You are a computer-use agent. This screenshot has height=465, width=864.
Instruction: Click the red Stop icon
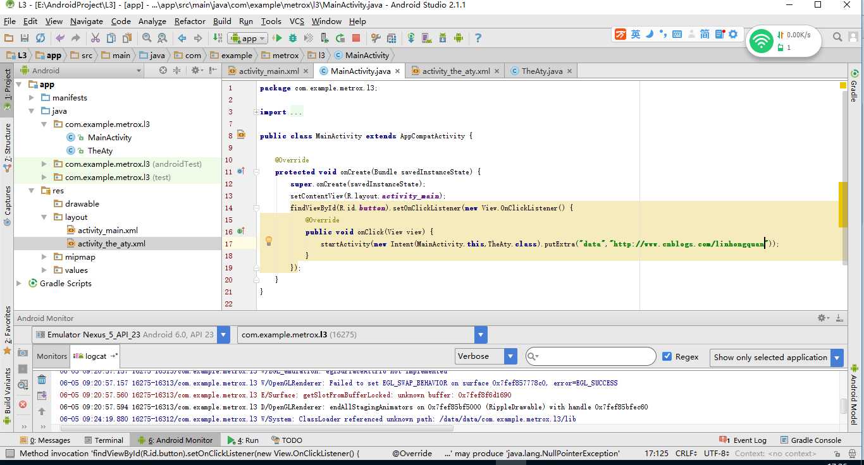coord(356,38)
